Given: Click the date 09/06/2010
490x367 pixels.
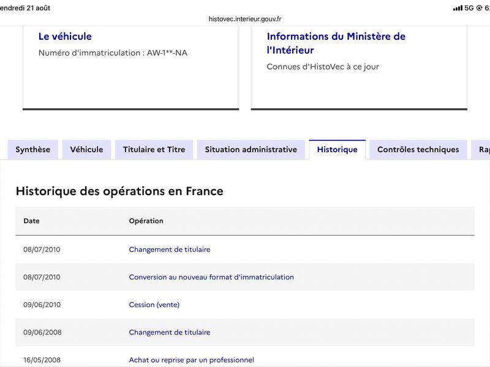Looking at the screenshot, I should [x=42, y=305].
